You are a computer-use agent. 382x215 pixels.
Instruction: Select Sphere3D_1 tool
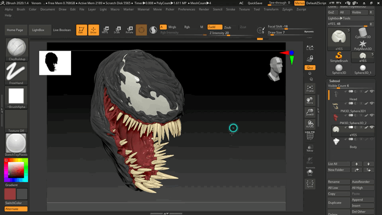point(362,69)
